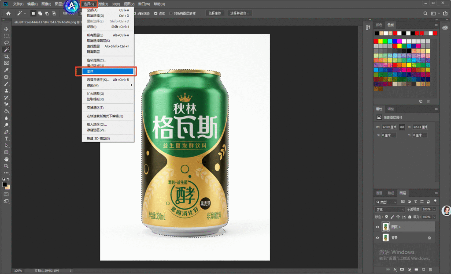Choose 色彩范围(C)... menu item
451x274 pixels.
pos(108,60)
